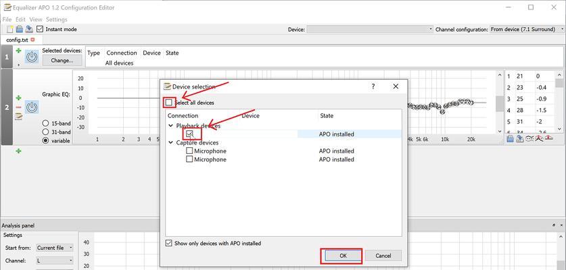Viewport: 566px width, 270px height.
Task: Open the text edit icon for the Graphic EQ row
Action: (x=18, y=116)
